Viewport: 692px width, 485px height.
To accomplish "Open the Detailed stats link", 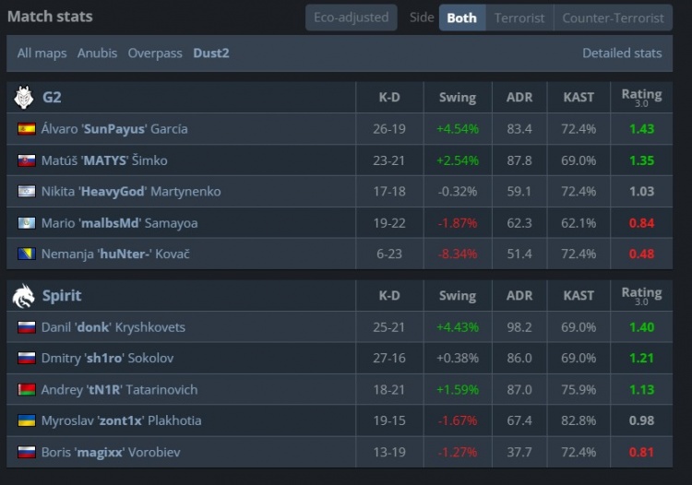I will pos(622,53).
